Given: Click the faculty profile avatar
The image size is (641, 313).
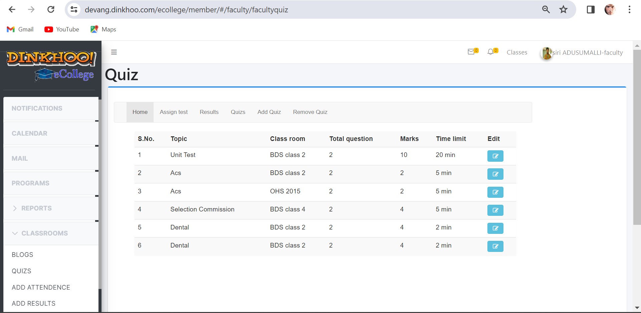Looking at the screenshot, I should 547,53.
